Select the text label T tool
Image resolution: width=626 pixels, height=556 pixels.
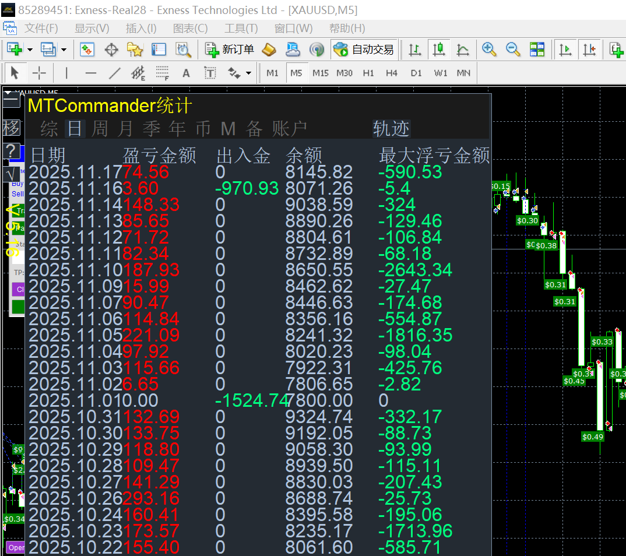pyautogui.click(x=210, y=73)
